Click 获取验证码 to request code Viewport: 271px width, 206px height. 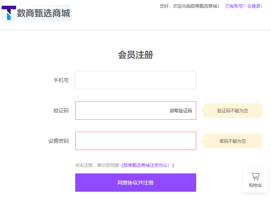181,111
